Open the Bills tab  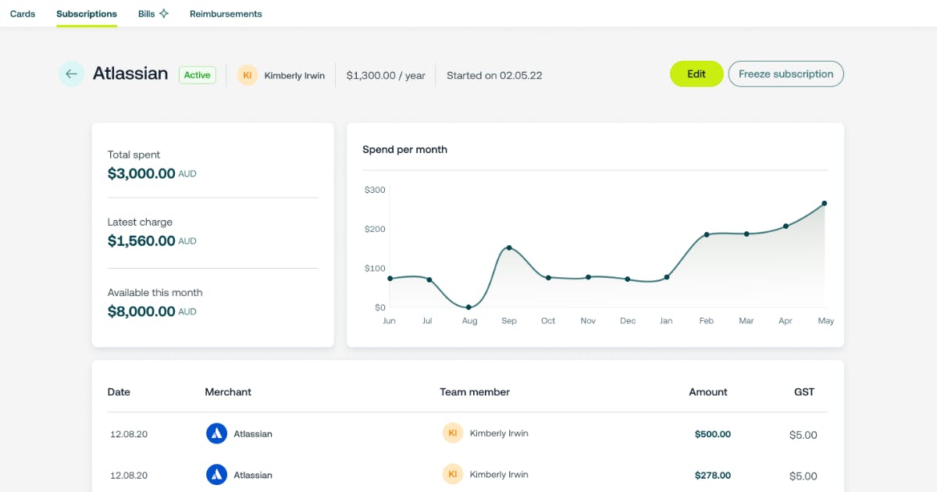tap(145, 13)
